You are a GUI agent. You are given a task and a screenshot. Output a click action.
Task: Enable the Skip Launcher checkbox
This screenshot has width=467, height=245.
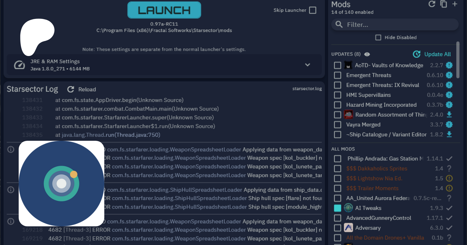[x=313, y=10]
